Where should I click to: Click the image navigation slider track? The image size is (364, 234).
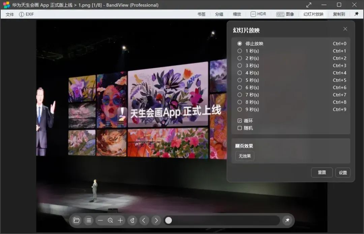pyautogui.click(x=222, y=220)
